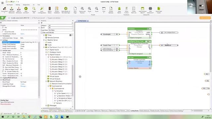Open Quick Start Guide
This screenshot has width=212, height=119.
[x=159, y=10]
